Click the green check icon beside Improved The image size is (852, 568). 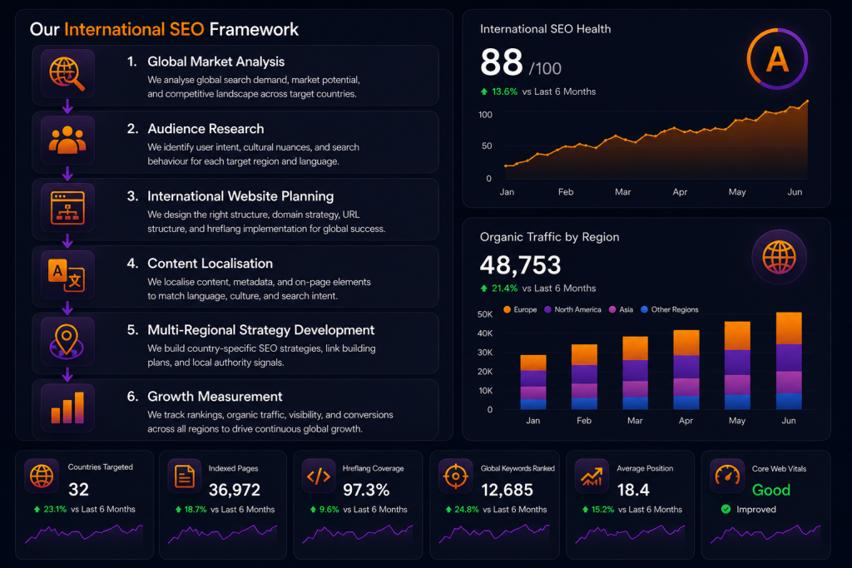pos(726,509)
